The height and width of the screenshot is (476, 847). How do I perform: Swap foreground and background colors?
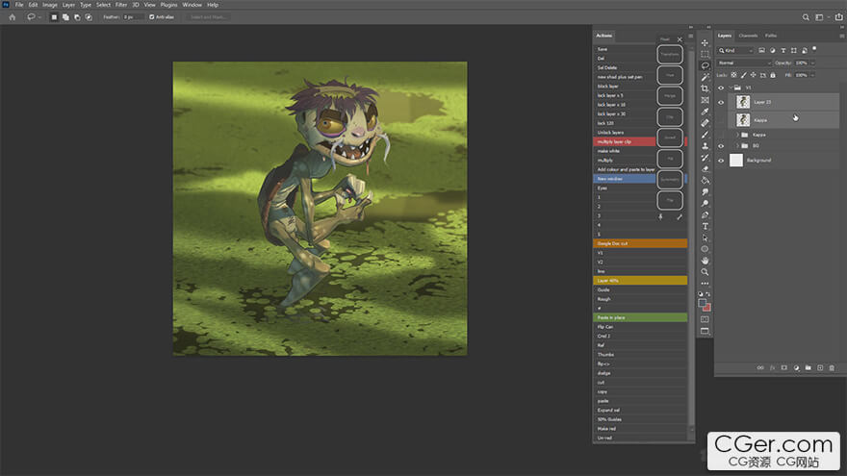pos(708,294)
